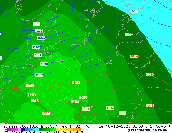Click the blue 1006 isobar label
Image resolution: width=172 pixels, height=133 pixels.
(36, 47)
